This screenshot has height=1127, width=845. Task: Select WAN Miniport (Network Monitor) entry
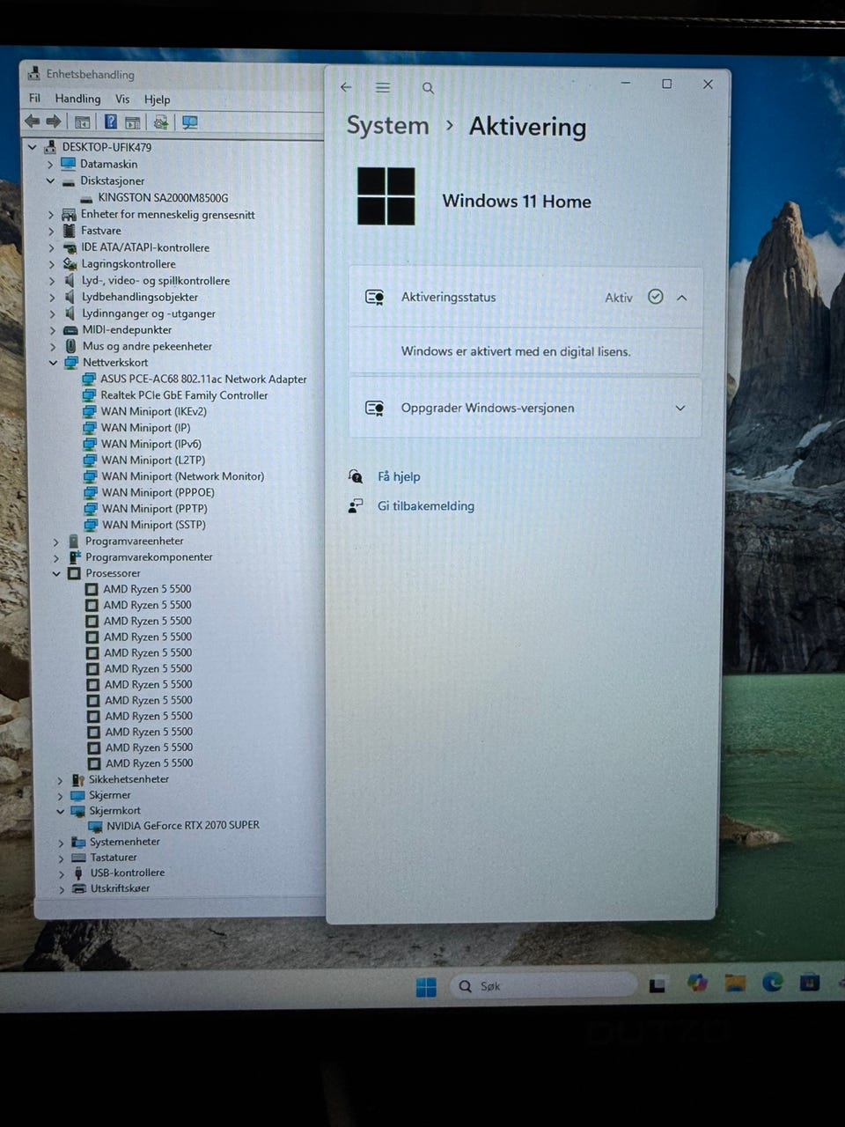point(182,476)
